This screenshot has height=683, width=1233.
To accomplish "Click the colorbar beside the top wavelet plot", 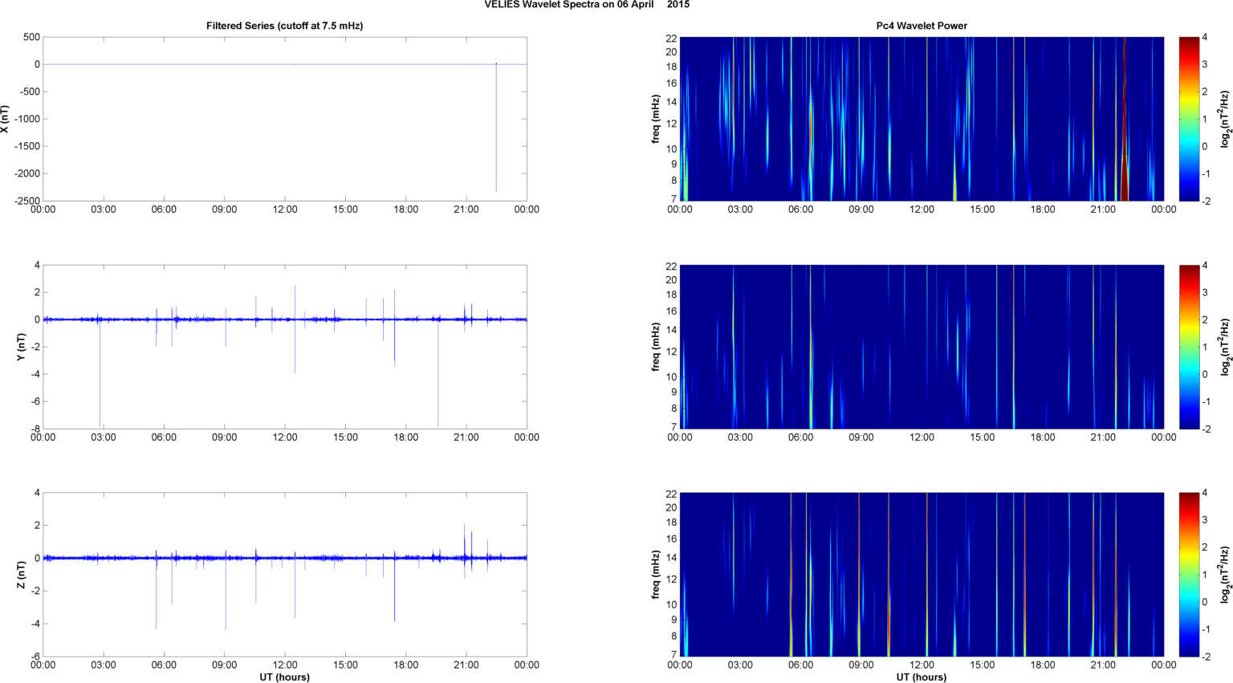I will pyautogui.click(x=1189, y=119).
